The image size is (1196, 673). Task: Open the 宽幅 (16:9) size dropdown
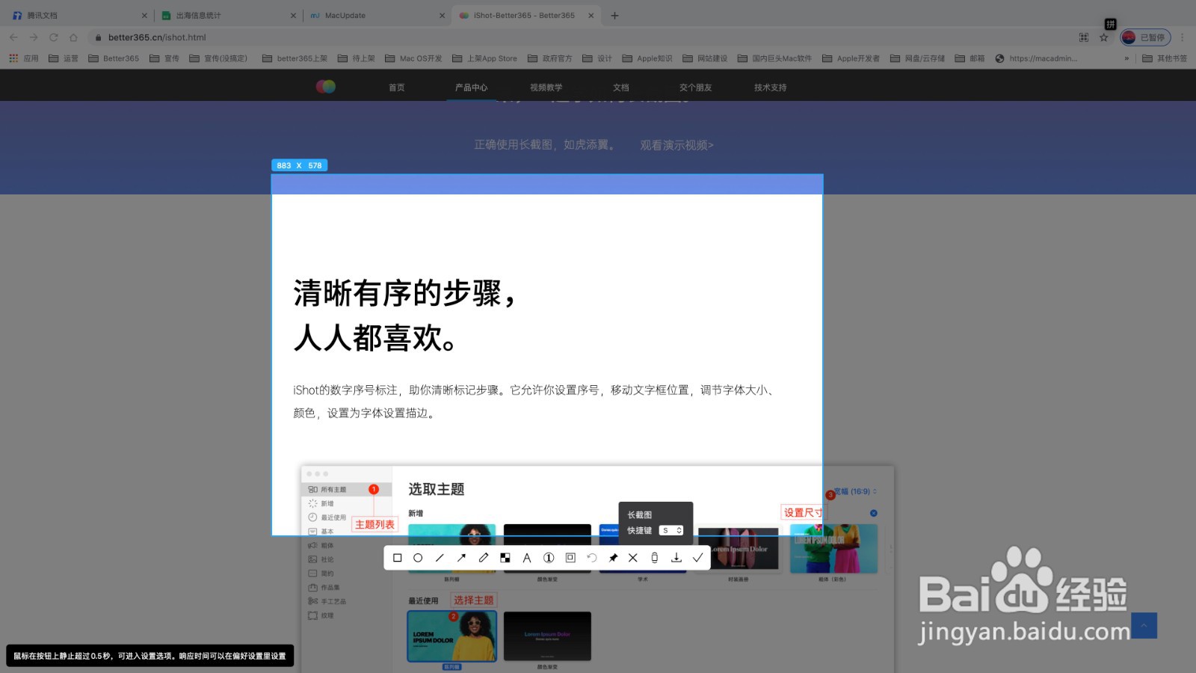[x=855, y=491]
